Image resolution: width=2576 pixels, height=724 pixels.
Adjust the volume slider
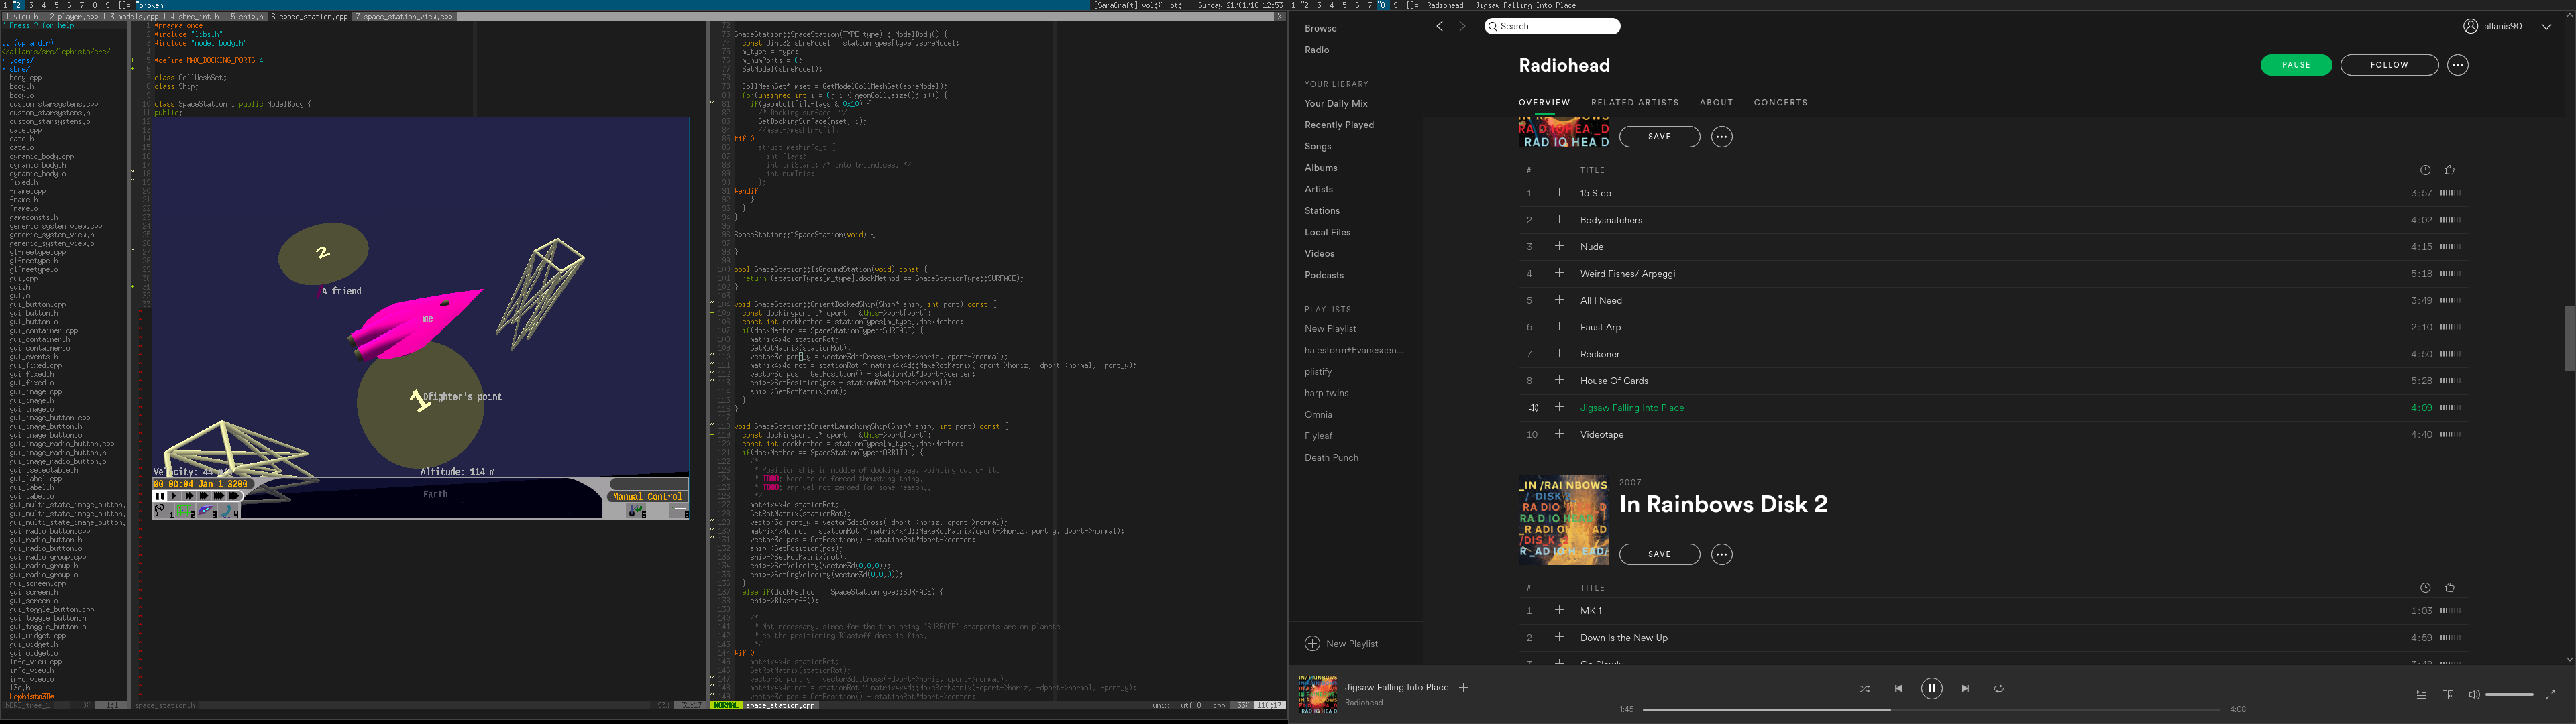[x=2509, y=695]
